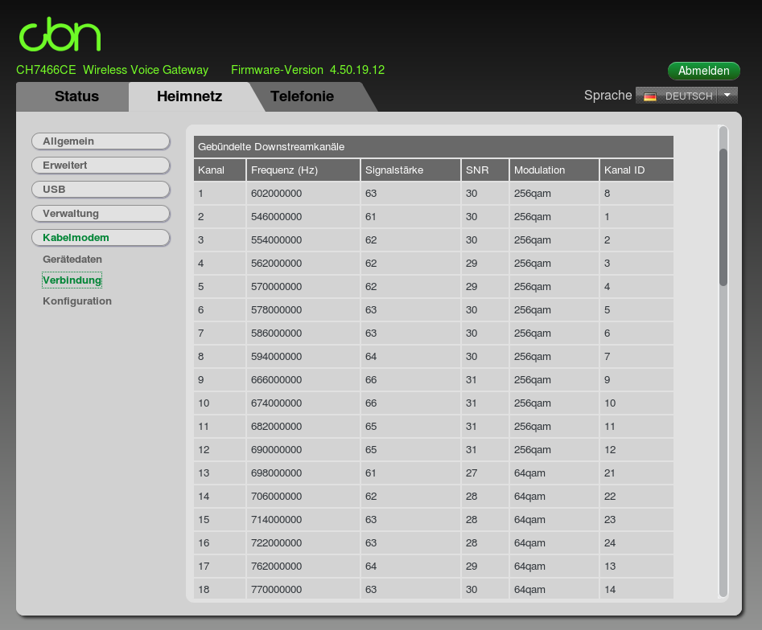Open the Erweitert section
The image size is (762, 630).
pos(101,165)
